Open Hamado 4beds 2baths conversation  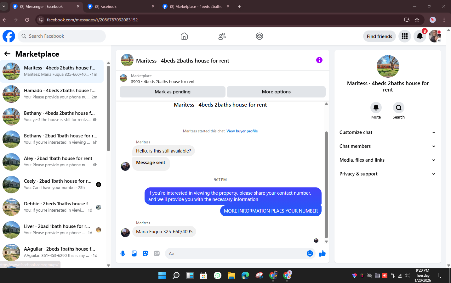pos(52,94)
